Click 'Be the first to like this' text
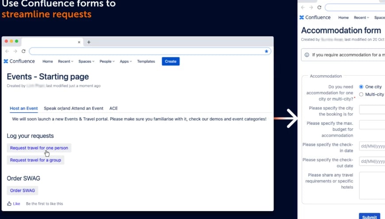 pyautogui.click(x=44, y=204)
